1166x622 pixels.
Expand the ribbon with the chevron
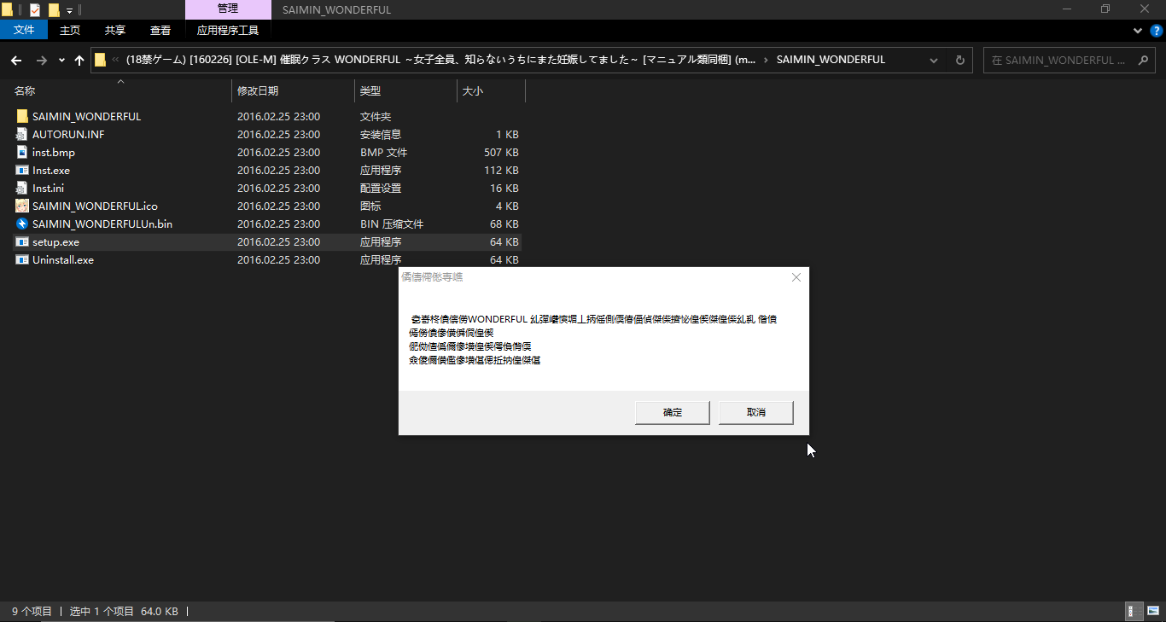(x=1137, y=31)
